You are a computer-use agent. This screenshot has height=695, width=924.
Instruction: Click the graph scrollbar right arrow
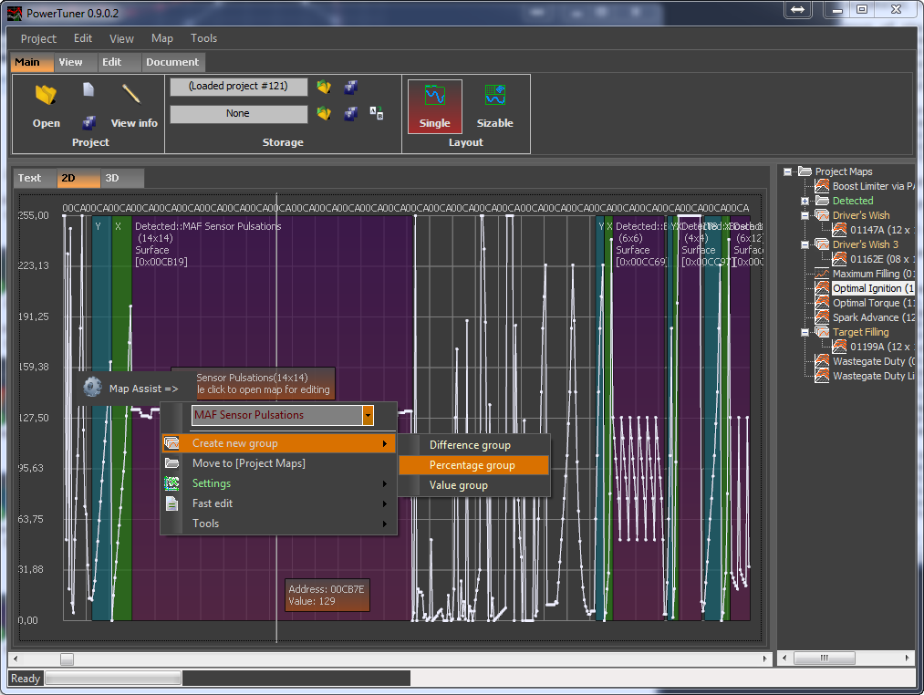[765, 659]
